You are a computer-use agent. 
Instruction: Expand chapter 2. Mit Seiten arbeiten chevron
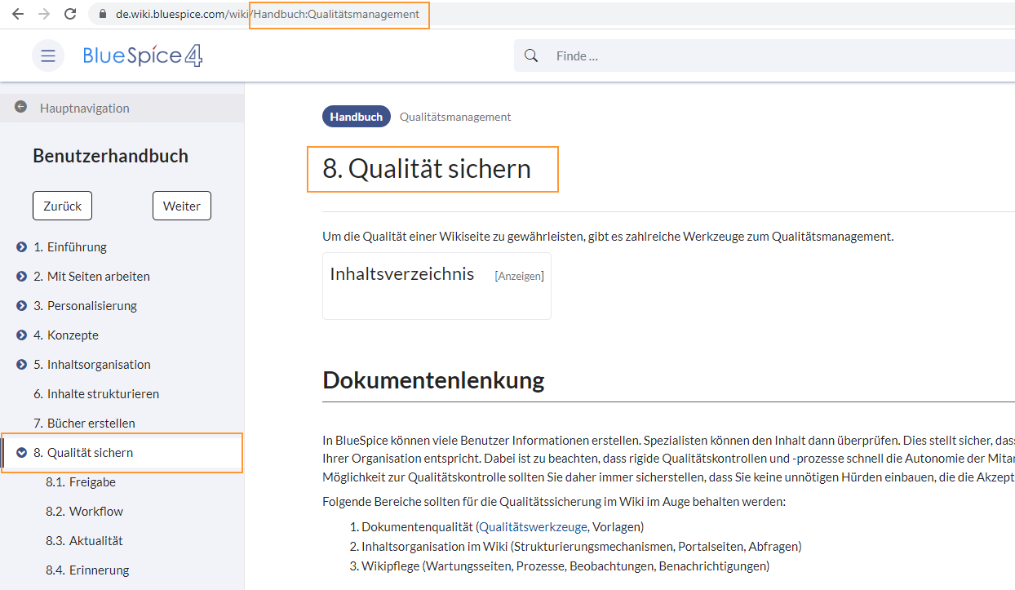click(x=22, y=276)
